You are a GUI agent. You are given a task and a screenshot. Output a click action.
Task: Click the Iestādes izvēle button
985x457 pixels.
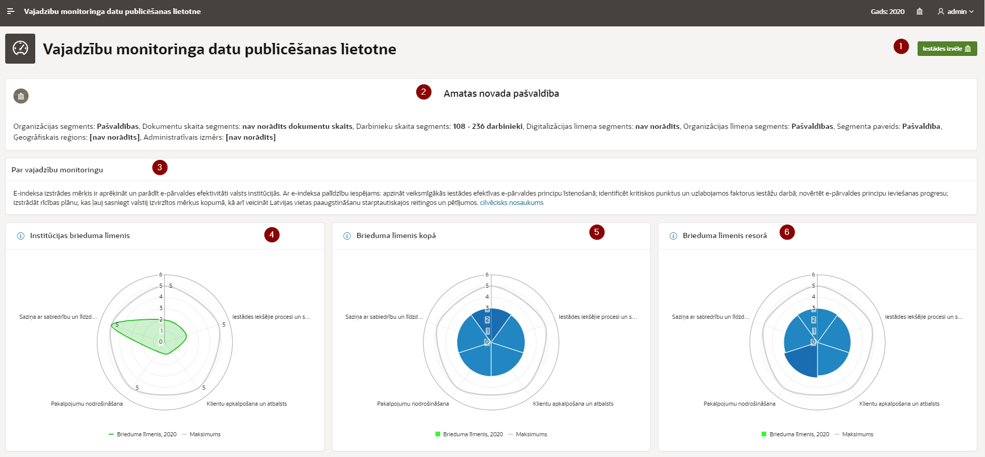pos(947,49)
